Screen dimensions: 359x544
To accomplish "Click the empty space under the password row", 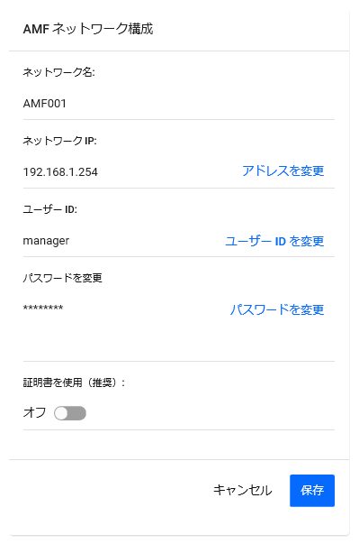I will click(x=179, y=340).
